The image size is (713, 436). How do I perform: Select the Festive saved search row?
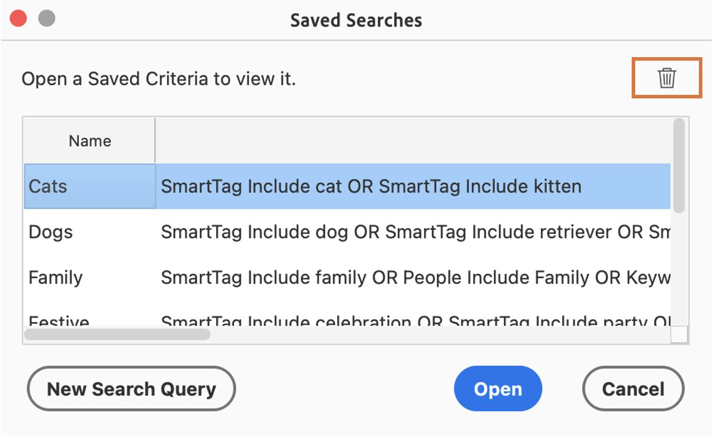click(x=59, y=321)
